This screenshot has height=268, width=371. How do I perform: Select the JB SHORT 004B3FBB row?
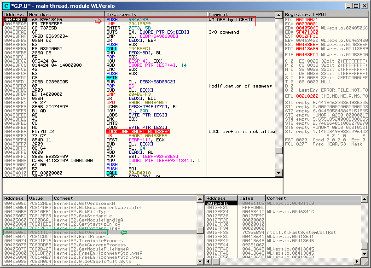click(139, 136)
